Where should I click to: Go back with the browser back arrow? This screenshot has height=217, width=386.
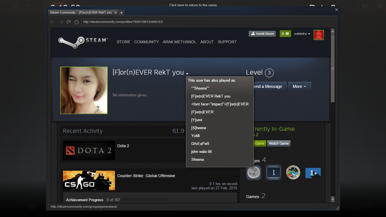(x=52, y=22)
